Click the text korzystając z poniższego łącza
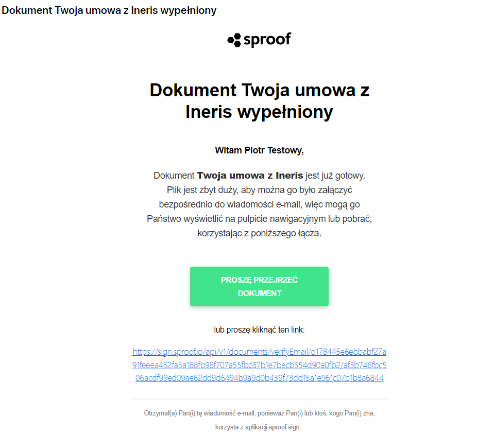 259,233
